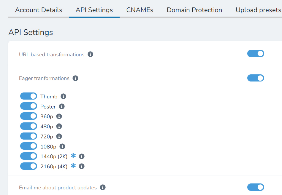Click the info icon beside 2160p (4K)
The image size is (282, 195).
pos(82,167)
